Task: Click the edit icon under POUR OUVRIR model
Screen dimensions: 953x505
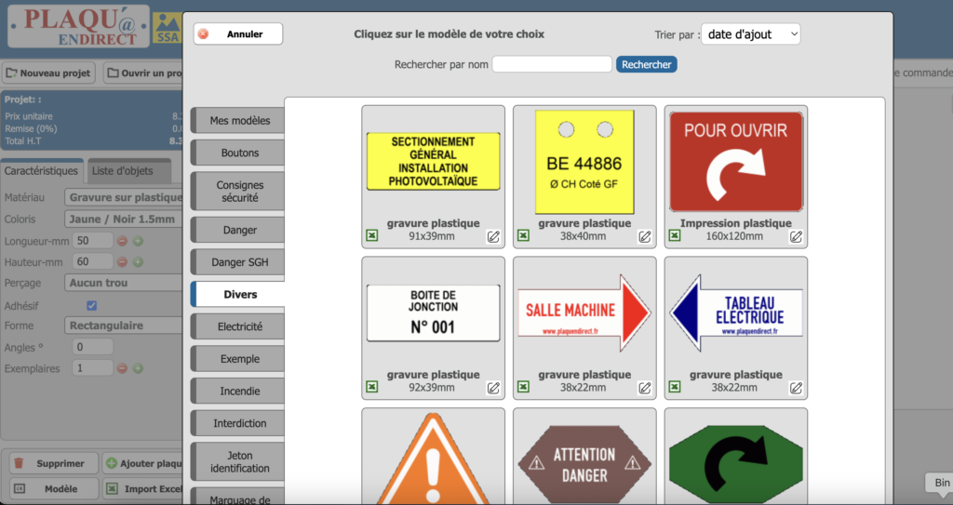Action: click(796, 236)
